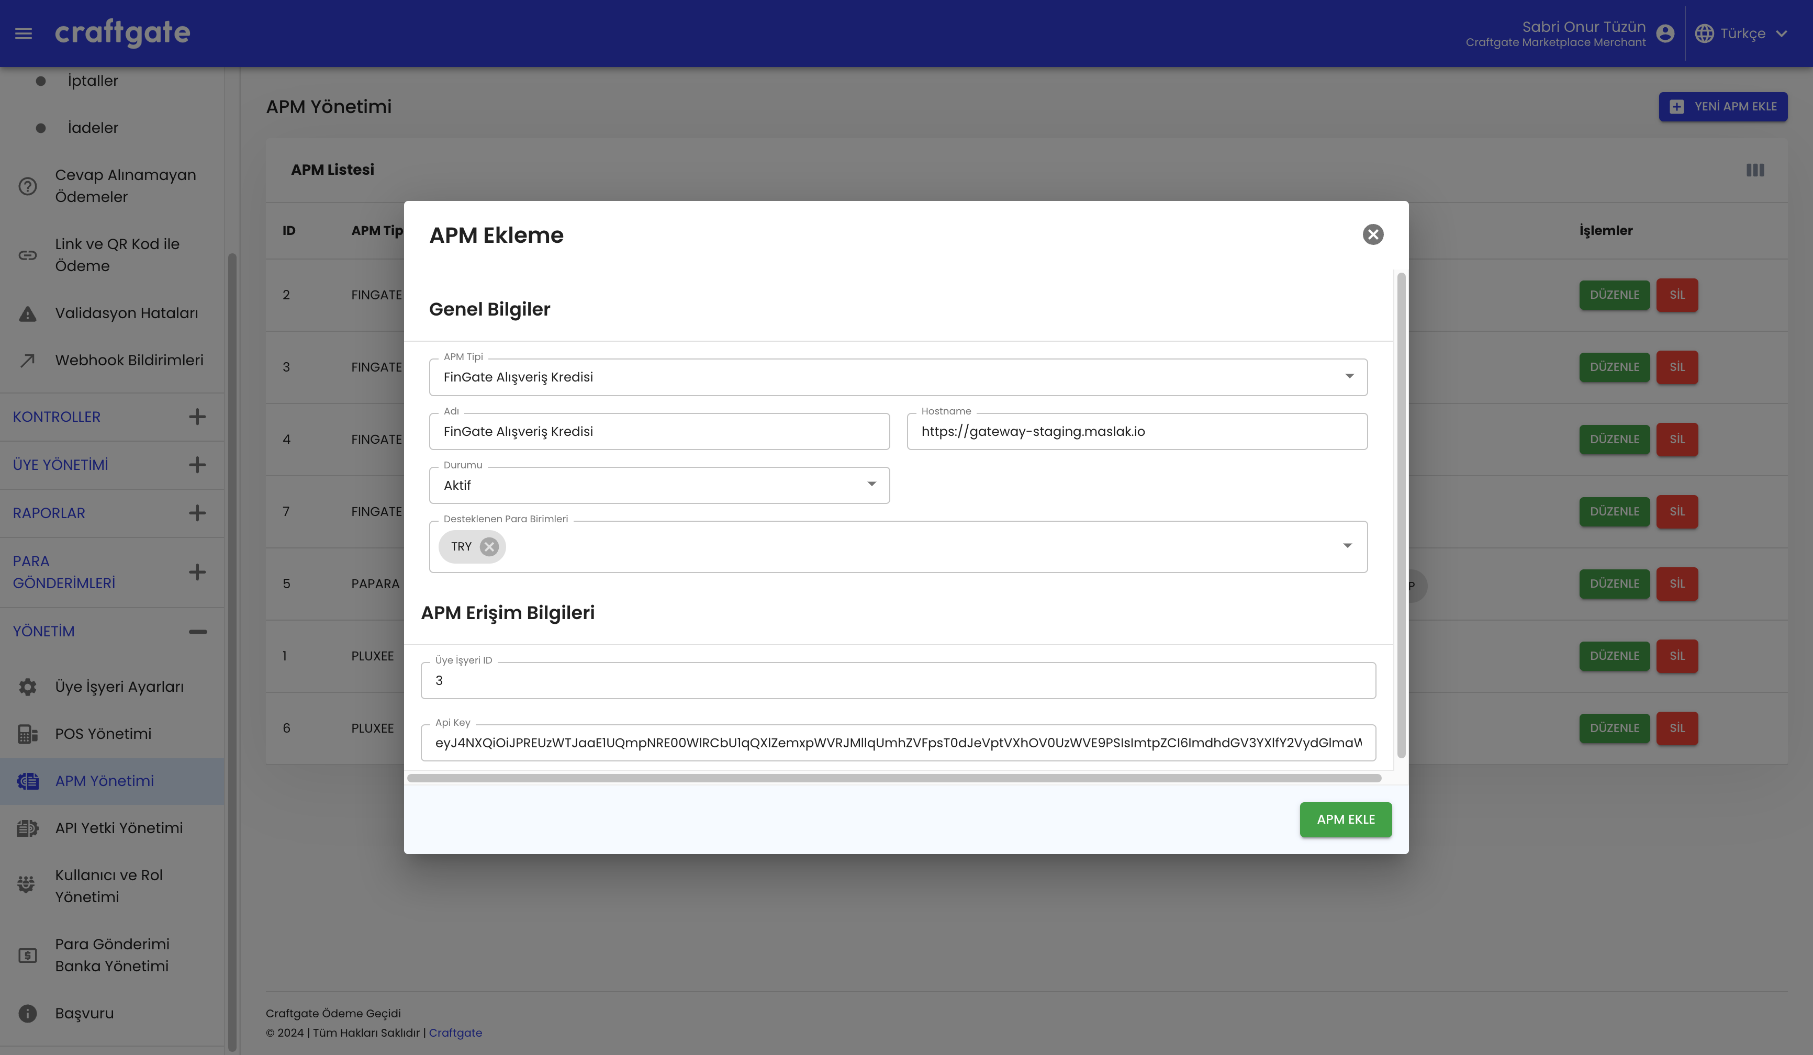Open the APM Tipi dropdown
The height and width of the screenshot is (1055, 1813).
898,377
